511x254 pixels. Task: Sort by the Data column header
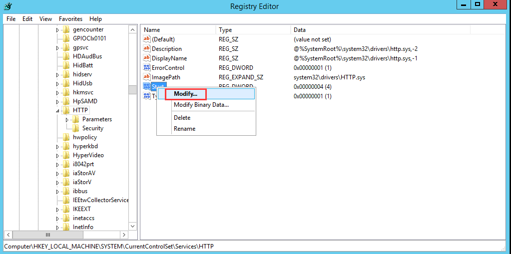pyautogui.click(x=380, y=29)
